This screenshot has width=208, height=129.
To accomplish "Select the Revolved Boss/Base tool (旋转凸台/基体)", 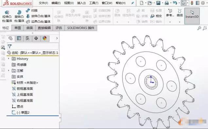I will coord(19,16).
